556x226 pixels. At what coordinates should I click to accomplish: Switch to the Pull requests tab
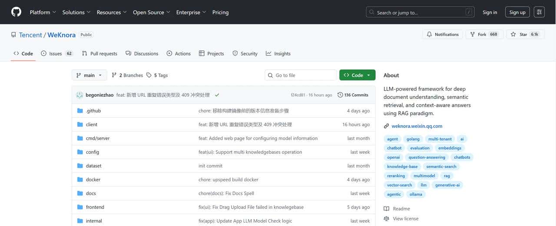[x=99, y=53]
